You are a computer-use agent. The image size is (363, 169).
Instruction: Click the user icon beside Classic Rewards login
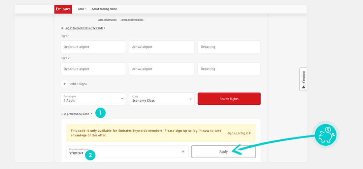coord(62,28)
